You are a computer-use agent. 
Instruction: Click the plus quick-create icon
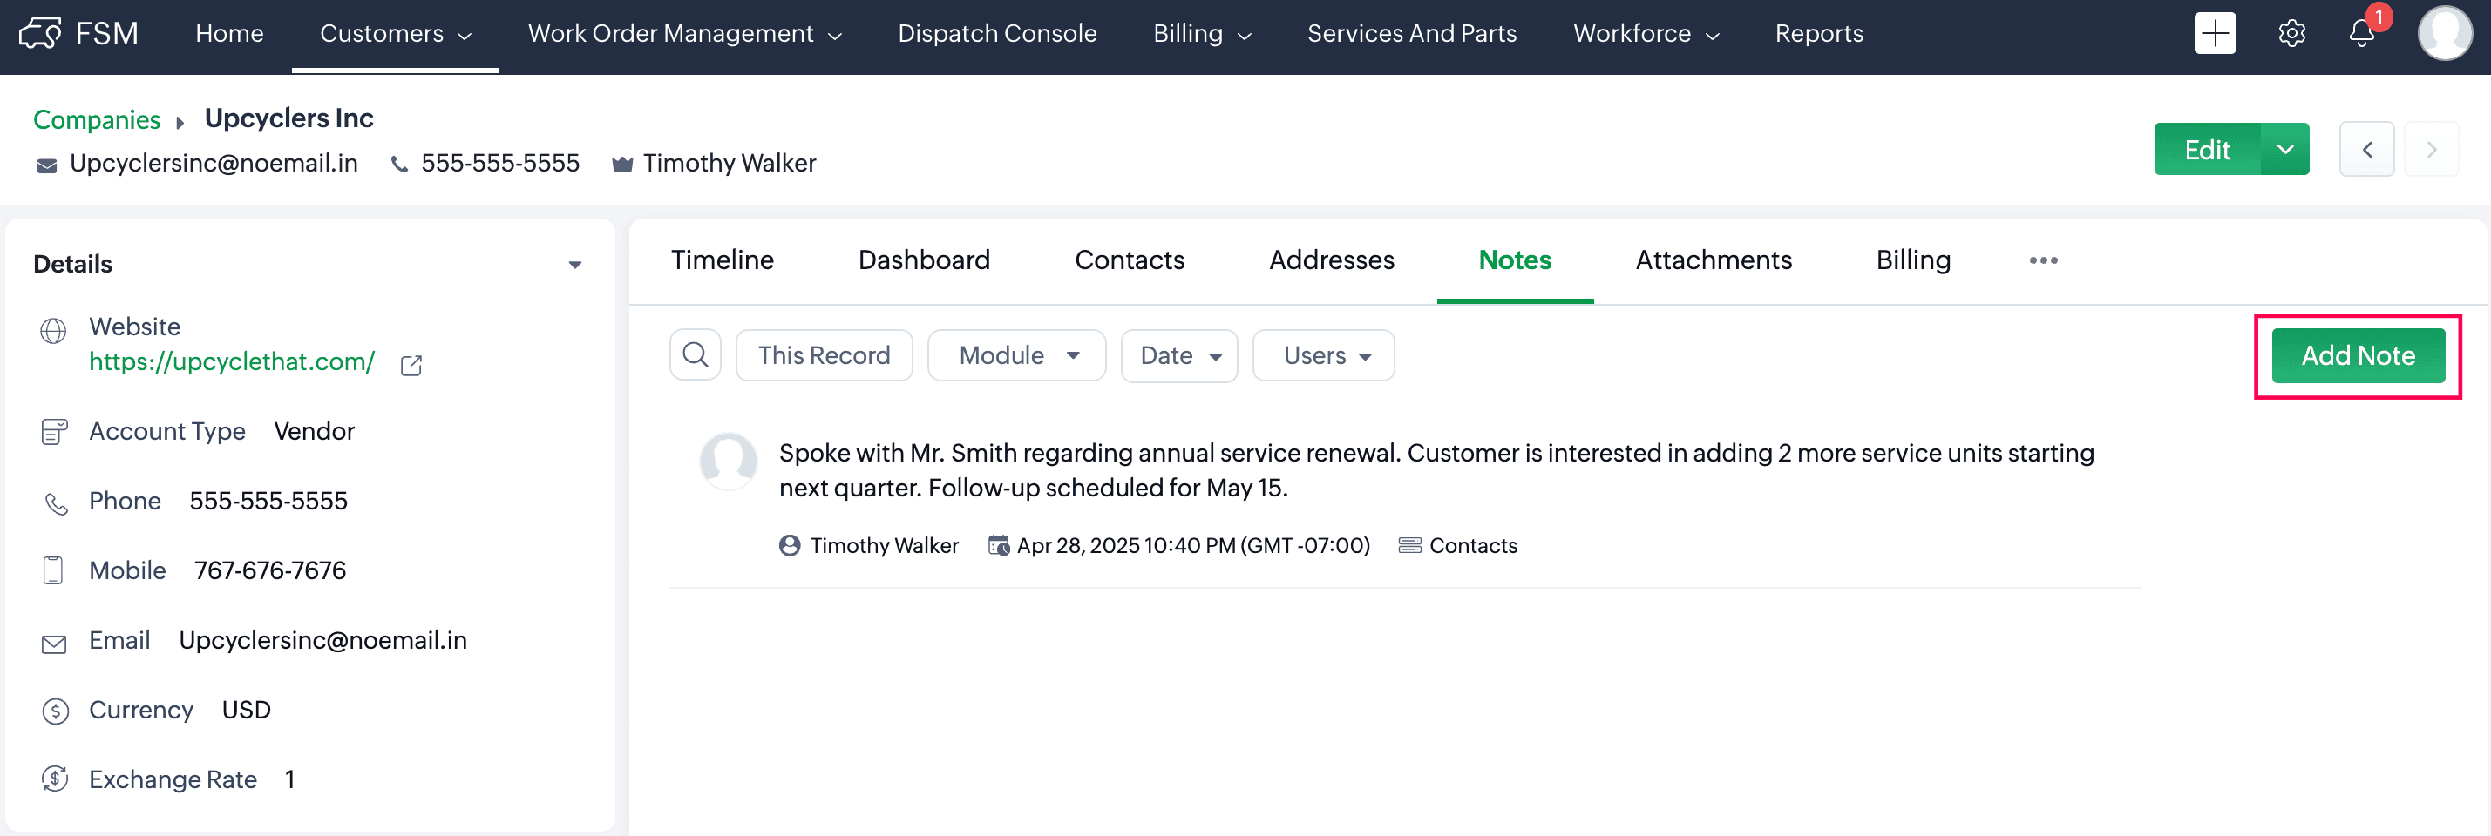click(x=2215, y=34)
